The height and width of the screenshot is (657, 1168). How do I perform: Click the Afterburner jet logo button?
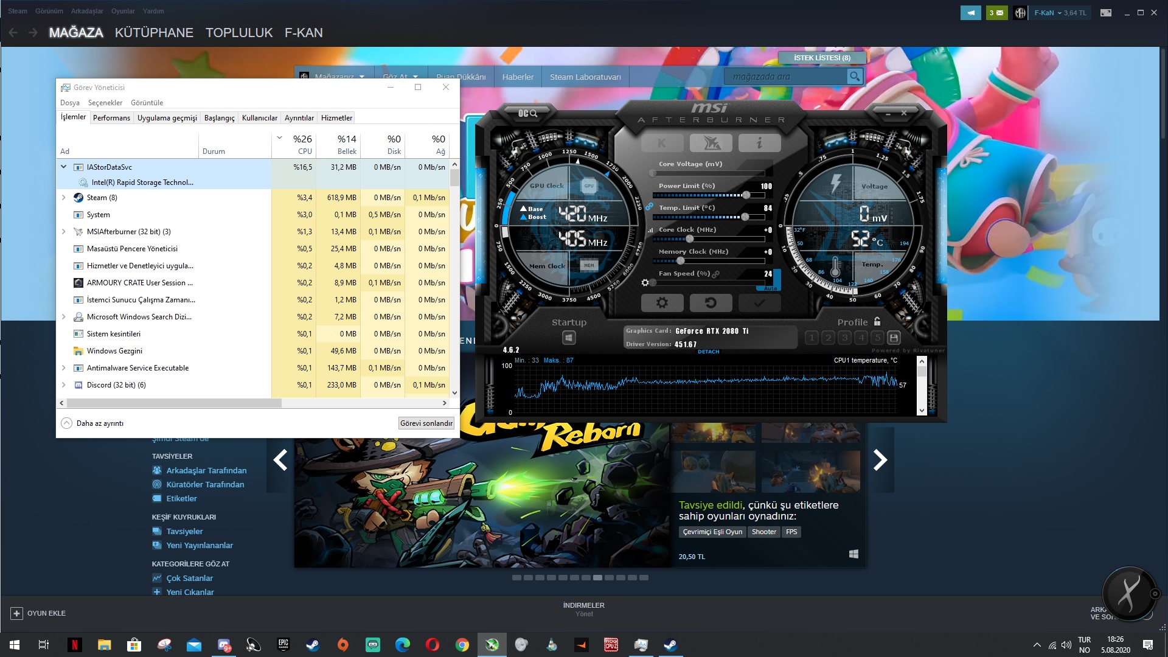(711, 143)
